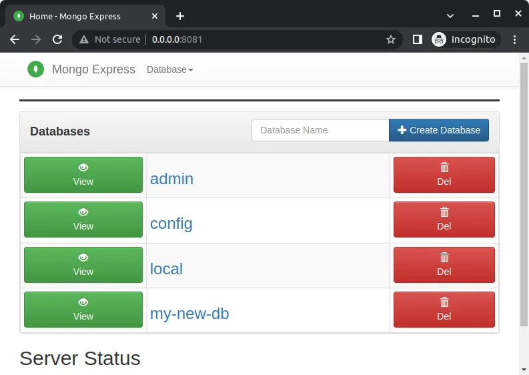Select the Home - Mongo Express tab
Image resolution: width=529 pixels, height=375 pixels.
(x=84, y=16)
